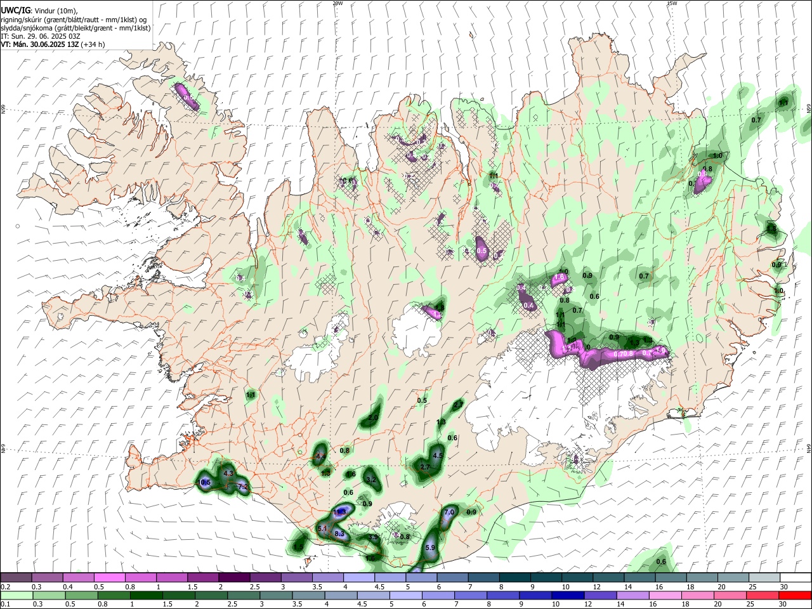Click the bright red swatch labeled 30 in the rain legend
The width and height of the screenshot is (812, 609).
(795, 595)
